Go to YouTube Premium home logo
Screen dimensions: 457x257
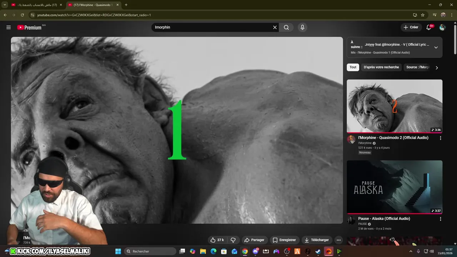(29, 27)
